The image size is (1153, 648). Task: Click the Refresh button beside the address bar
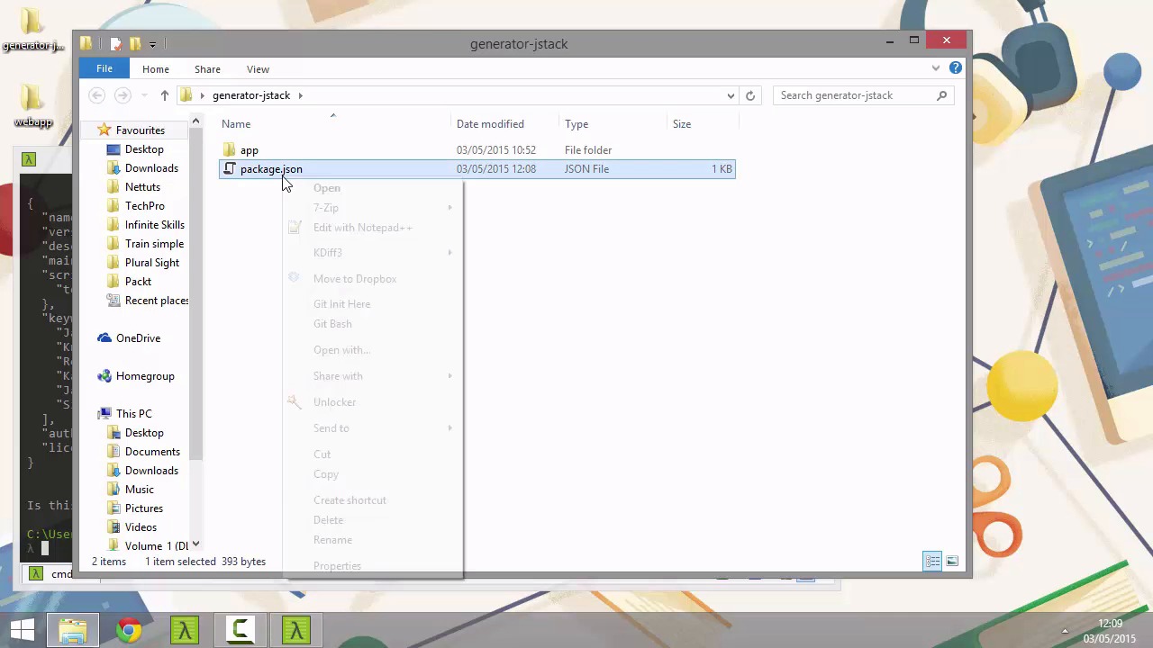[x=749, y=95]
